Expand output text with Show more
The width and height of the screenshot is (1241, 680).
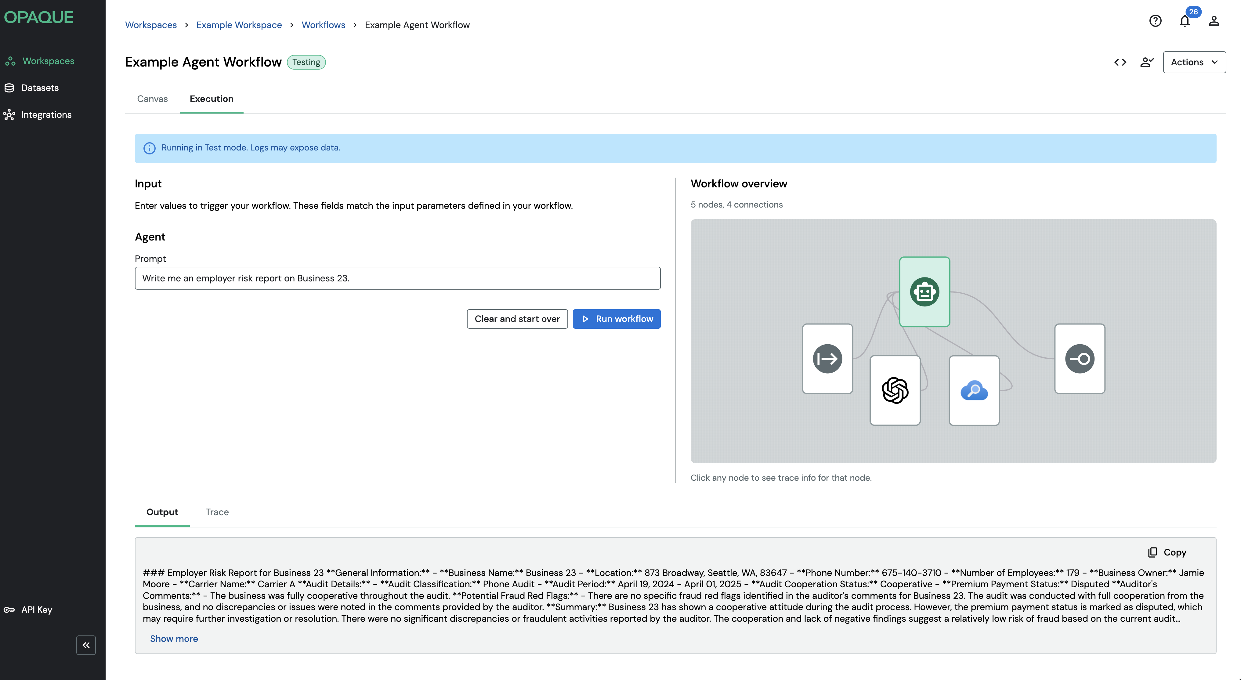(173, 638)
